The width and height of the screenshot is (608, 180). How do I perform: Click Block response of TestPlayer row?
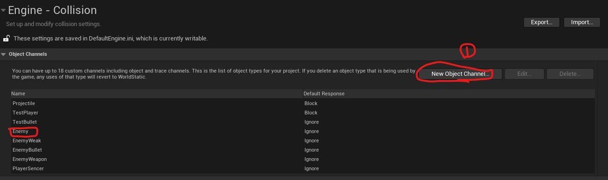tap(311, 113)
